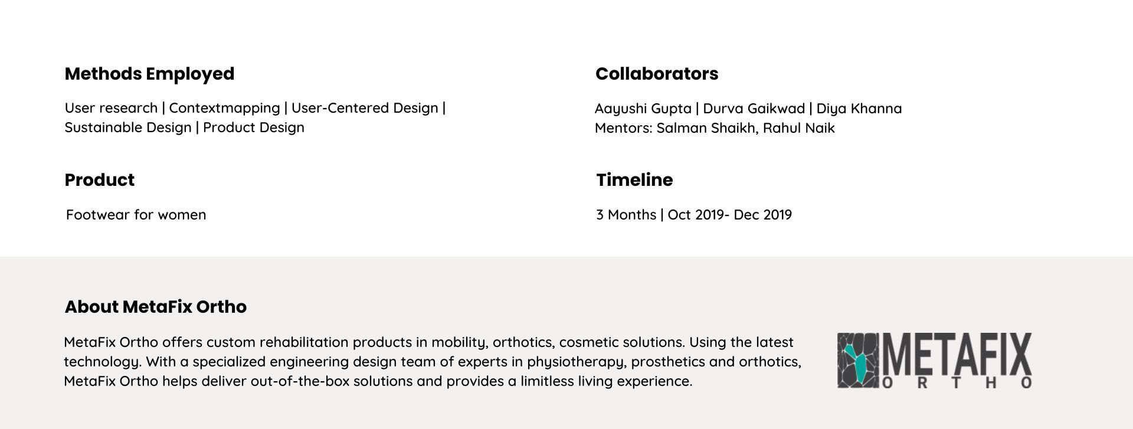1133x429 pixels.
Task: Click the Sustainable Design text
Action: [128, 127]
